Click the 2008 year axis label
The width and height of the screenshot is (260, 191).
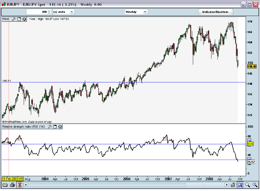(209, 179)
